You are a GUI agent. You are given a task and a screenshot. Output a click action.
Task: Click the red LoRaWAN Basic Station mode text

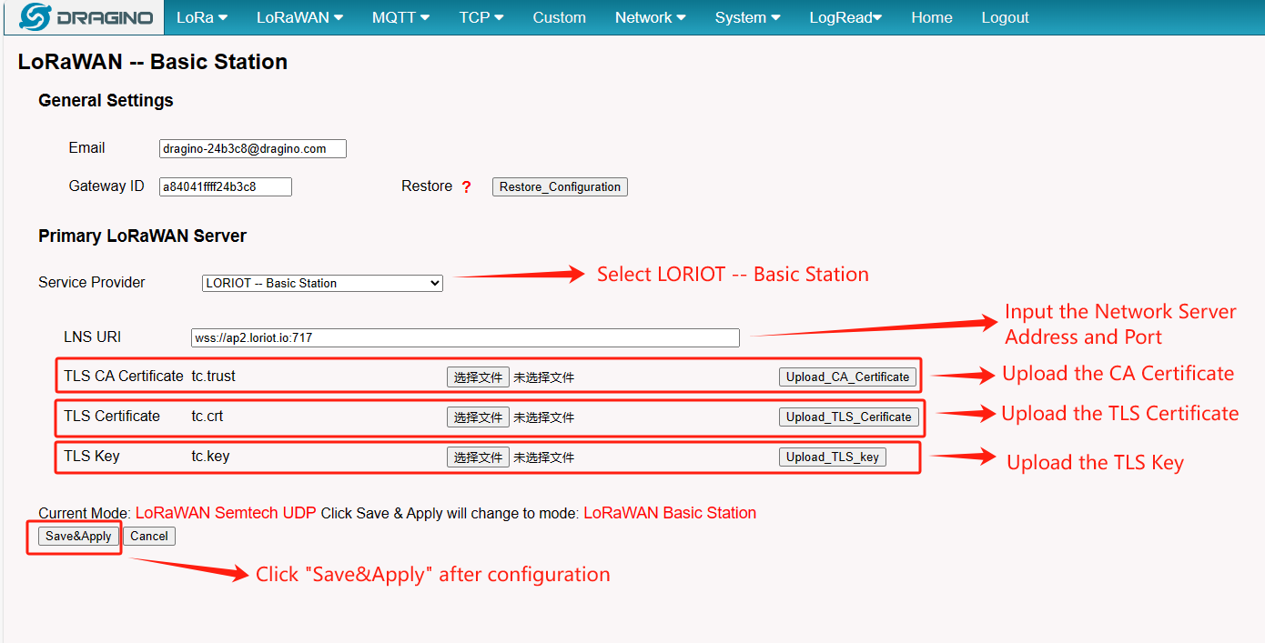(x=670, y=513)
